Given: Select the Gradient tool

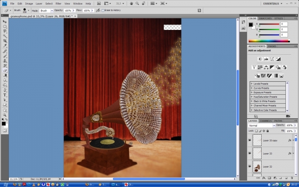Looking at the screenshot, I should 4,75.
